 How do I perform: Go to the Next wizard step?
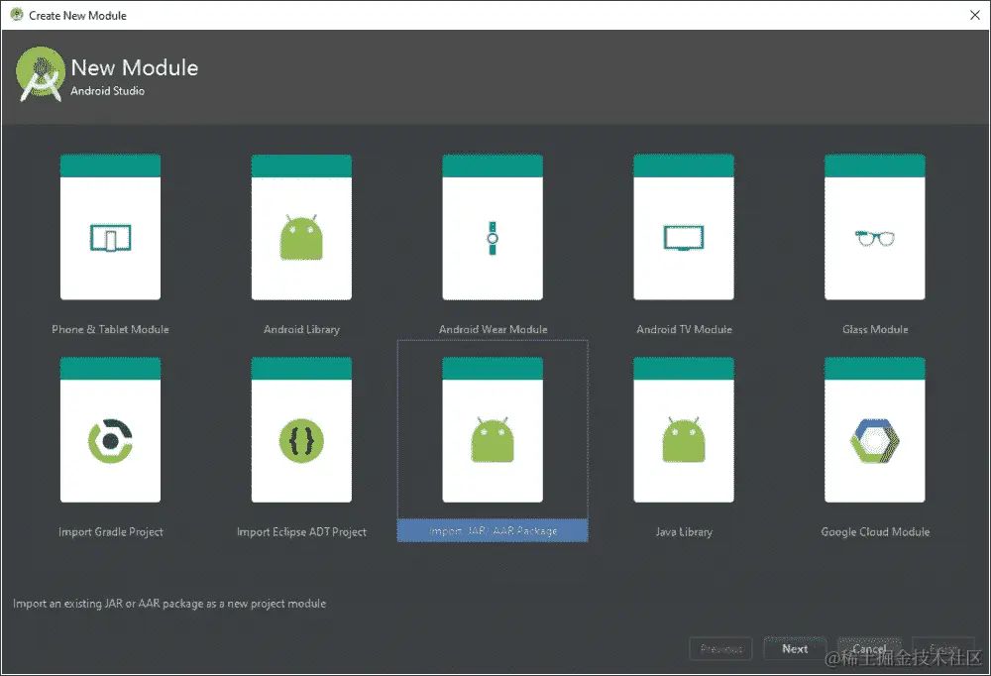(x=795, y=649)
